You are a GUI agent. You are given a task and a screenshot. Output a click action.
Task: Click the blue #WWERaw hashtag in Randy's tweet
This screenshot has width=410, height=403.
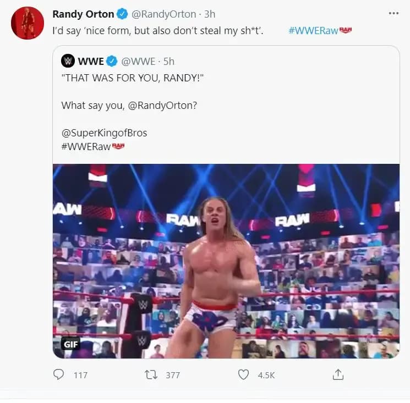(x=313, y=30)
